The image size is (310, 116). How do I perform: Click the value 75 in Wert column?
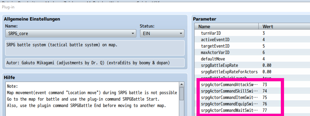click(x=265, y=98)
